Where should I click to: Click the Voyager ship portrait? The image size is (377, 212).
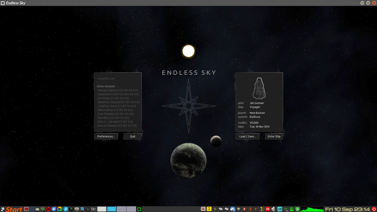(x=259, y=87)
